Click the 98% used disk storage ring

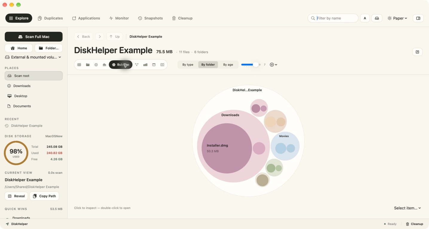[x=16, y=153]
